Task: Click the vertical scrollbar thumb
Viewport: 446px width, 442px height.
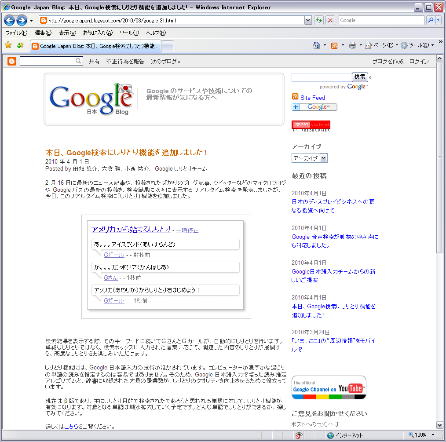Action: (x=439, y=157)
